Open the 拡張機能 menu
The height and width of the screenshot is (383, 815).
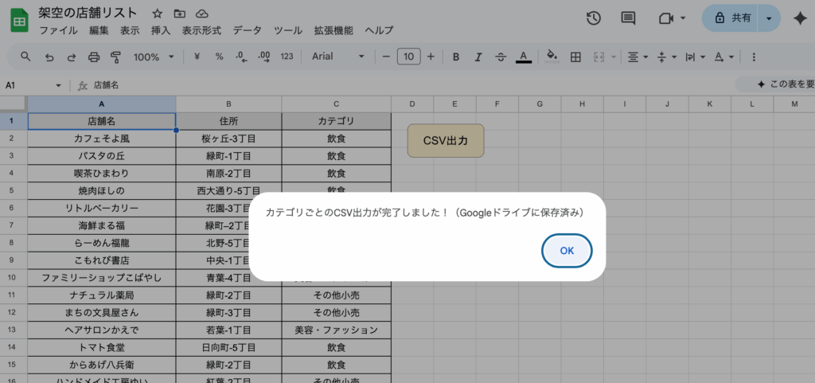pyautogui.click(x=333, y=30)
